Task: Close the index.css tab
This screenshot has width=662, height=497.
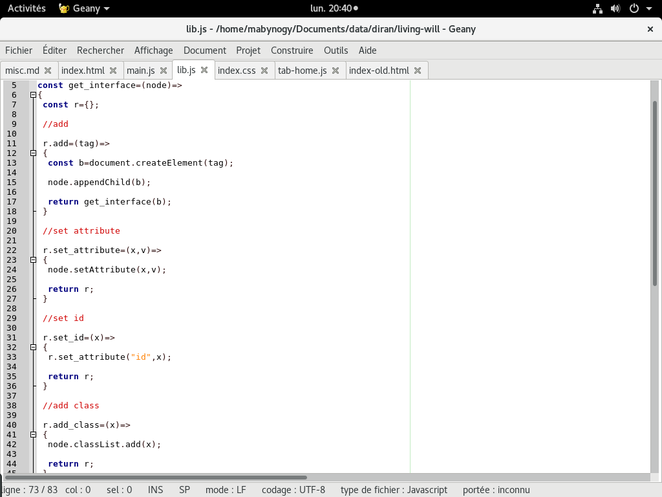Action: [x=264, y=71]
